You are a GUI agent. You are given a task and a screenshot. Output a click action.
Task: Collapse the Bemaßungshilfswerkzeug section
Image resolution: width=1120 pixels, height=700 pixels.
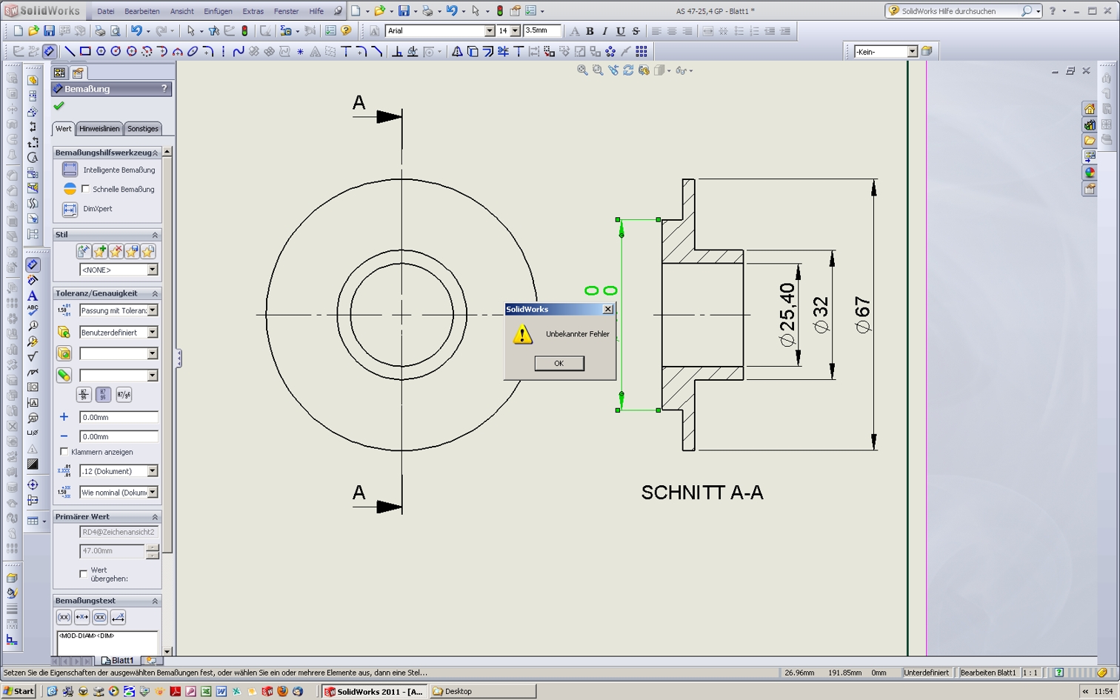(x=155, y=153)
